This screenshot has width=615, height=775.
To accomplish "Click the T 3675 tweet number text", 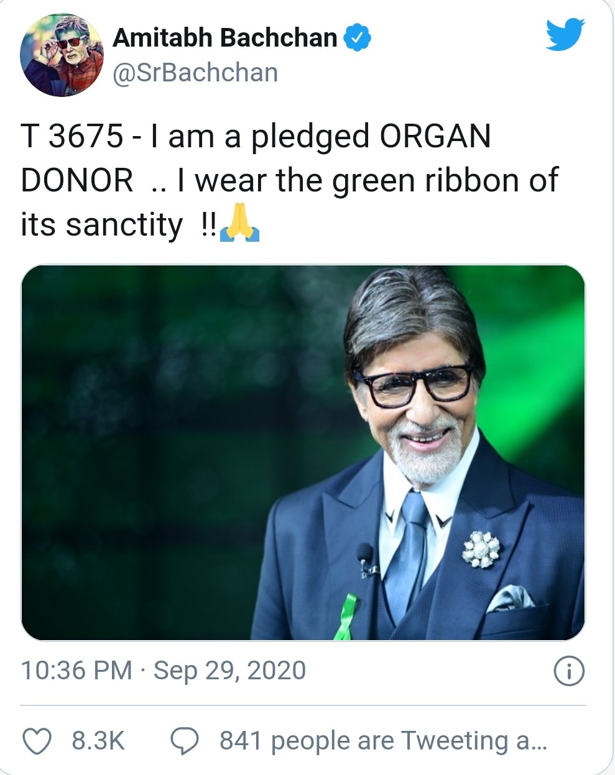I will (x=72, y=135).
